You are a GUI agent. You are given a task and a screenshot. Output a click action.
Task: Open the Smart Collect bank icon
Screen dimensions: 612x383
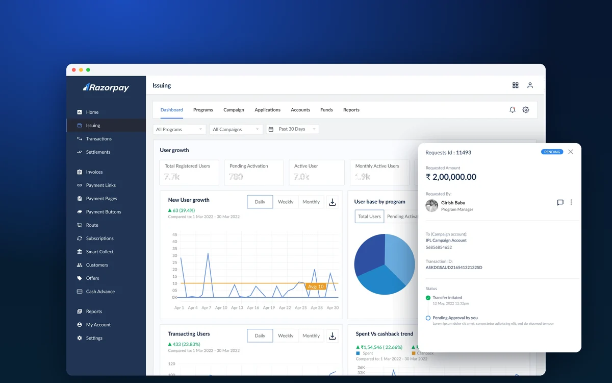click(x=80, y=252)
